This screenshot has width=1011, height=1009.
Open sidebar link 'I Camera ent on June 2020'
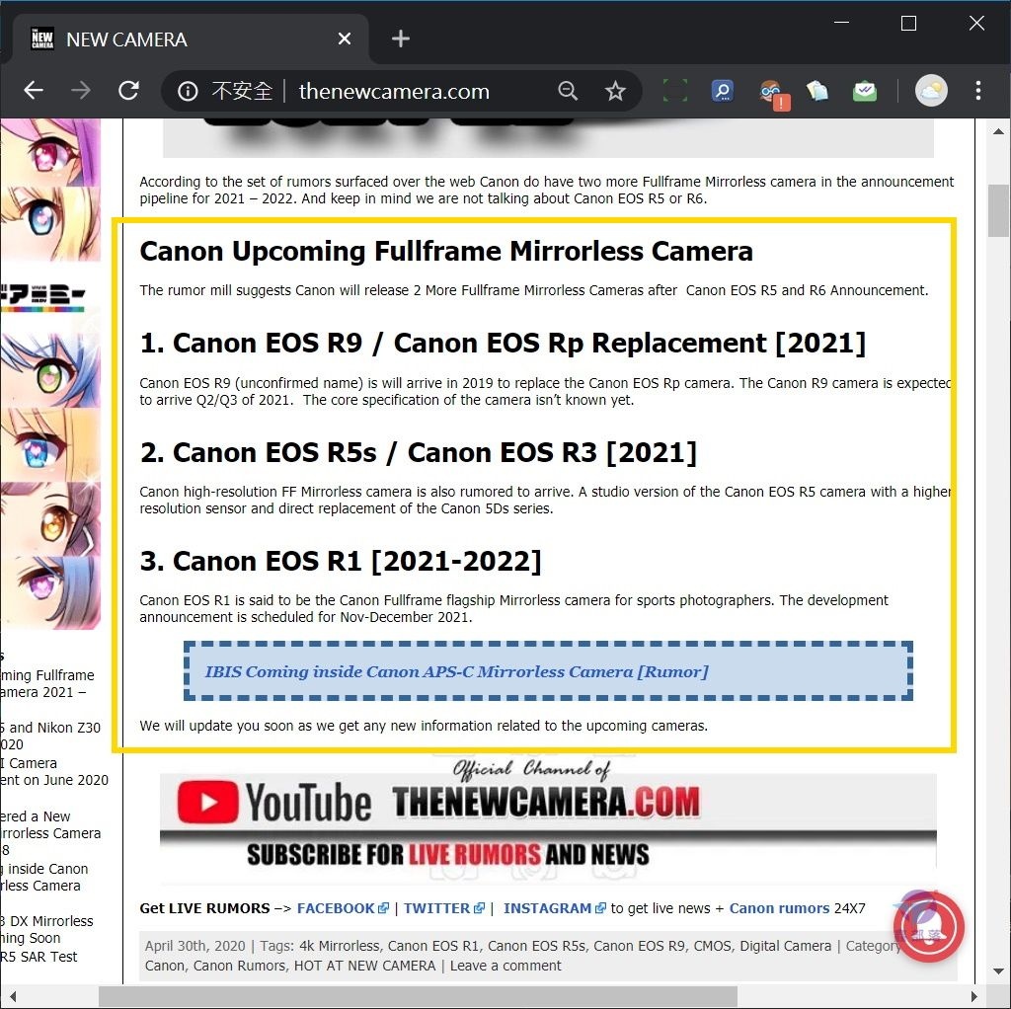pos(54,772)
